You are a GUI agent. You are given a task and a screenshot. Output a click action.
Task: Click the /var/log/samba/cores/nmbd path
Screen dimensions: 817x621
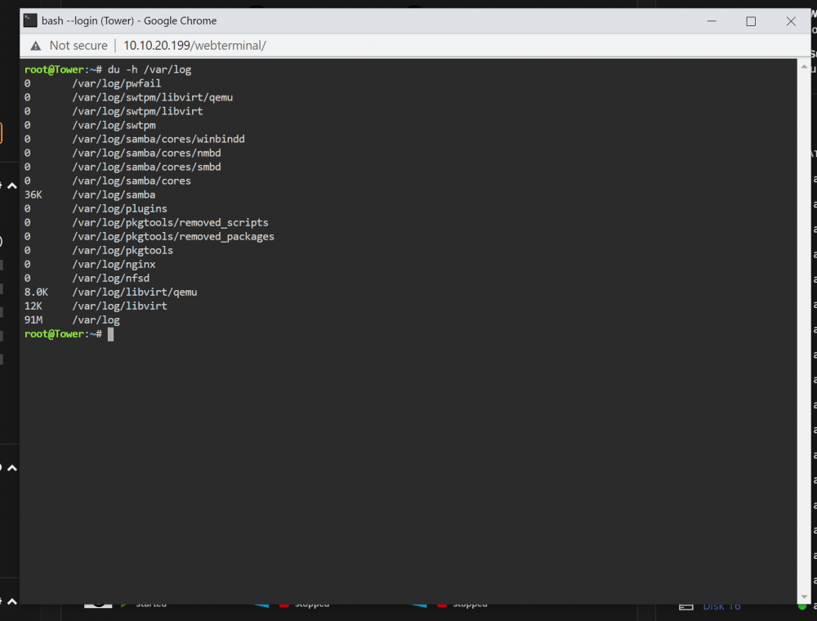146,153
